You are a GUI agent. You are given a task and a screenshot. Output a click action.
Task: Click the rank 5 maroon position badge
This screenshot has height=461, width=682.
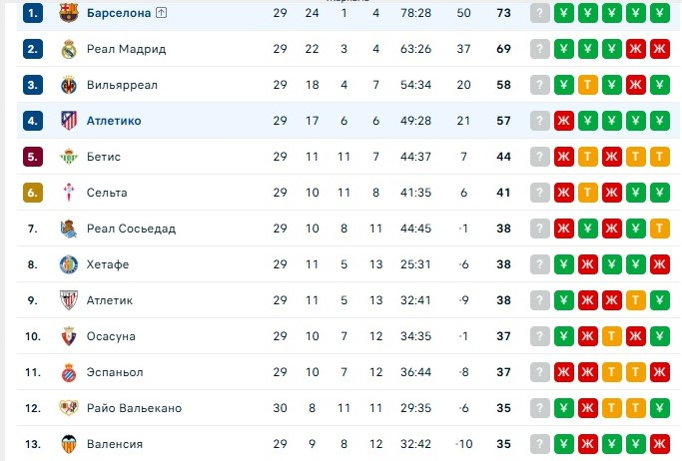click(x=32, y=157)
